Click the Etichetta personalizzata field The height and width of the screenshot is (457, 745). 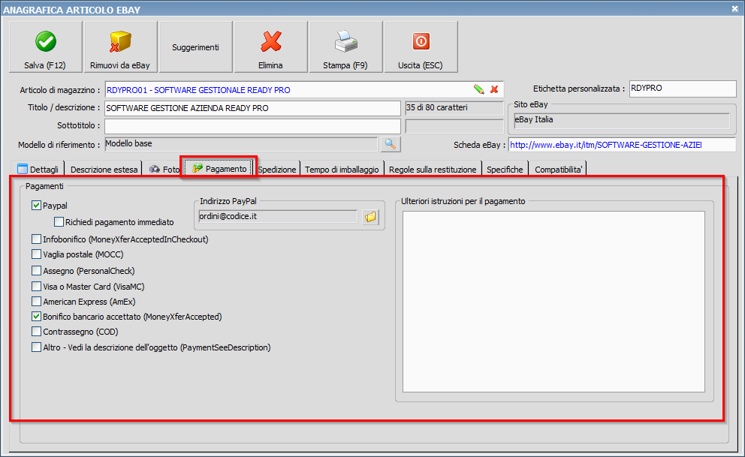click(x=683, y=89)
